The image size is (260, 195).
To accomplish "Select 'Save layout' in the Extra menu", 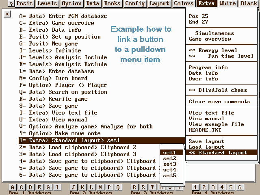I will point(206,141).
